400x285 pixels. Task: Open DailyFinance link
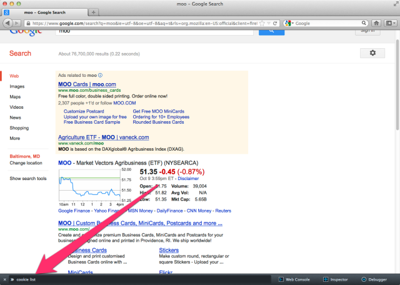tap(169, 211)
